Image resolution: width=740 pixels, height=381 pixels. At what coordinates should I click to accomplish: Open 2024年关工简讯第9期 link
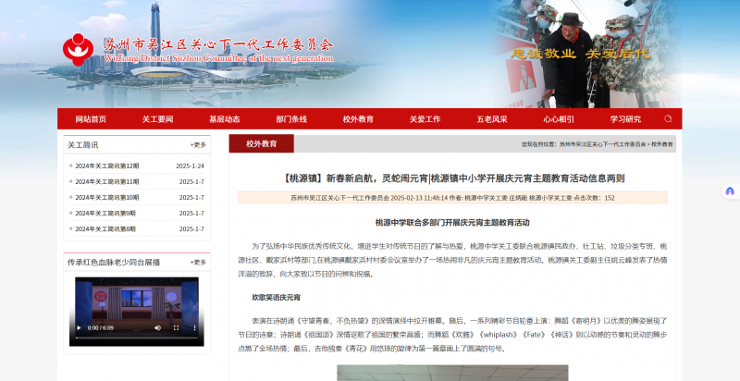click(x=105, y=213)
